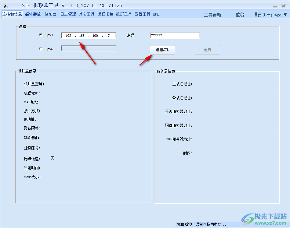Click the 局点信息 value 无

coord(53,158)
